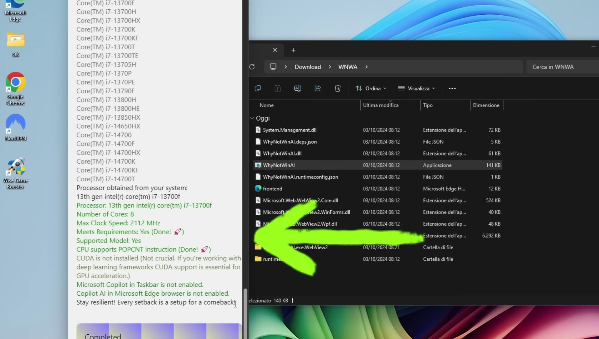Click the This PC monitor icon in address bar

point(273,67)
